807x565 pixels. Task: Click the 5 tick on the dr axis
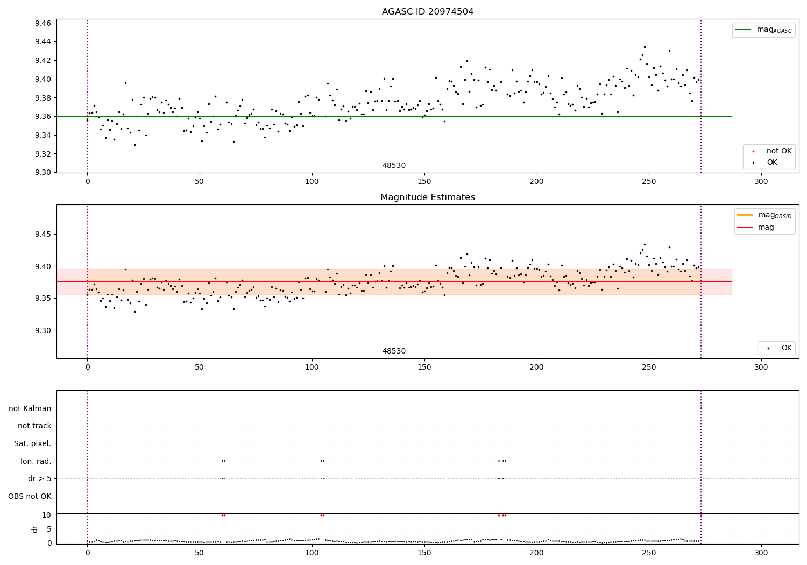coord(49,529)
